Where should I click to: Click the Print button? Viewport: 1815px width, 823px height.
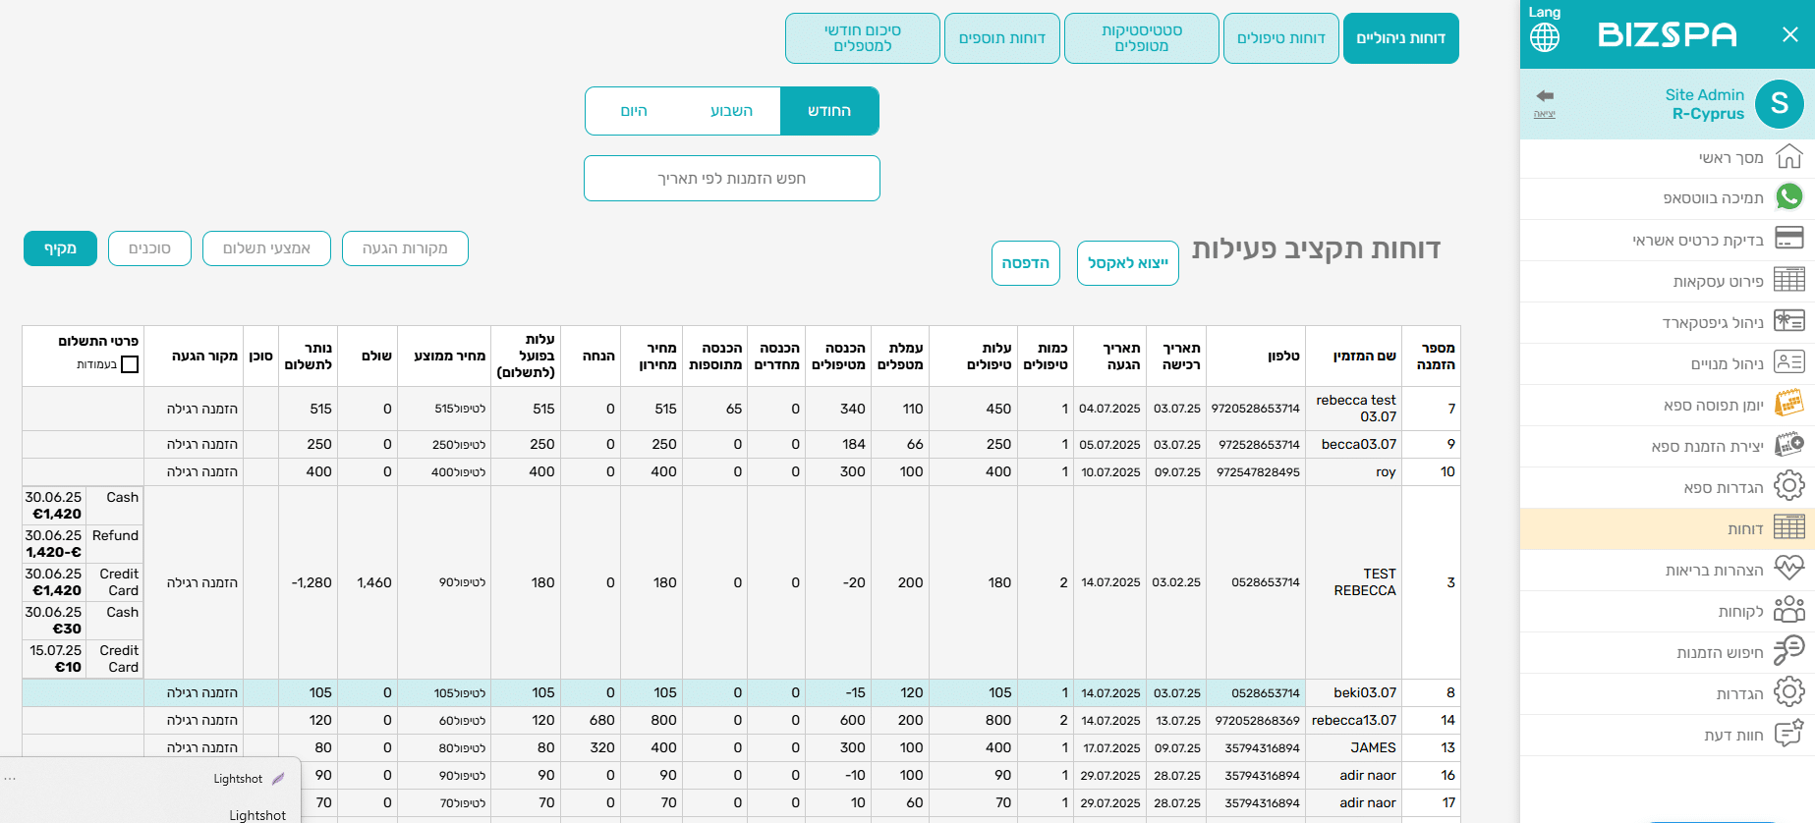click(x=1025, y=263)
